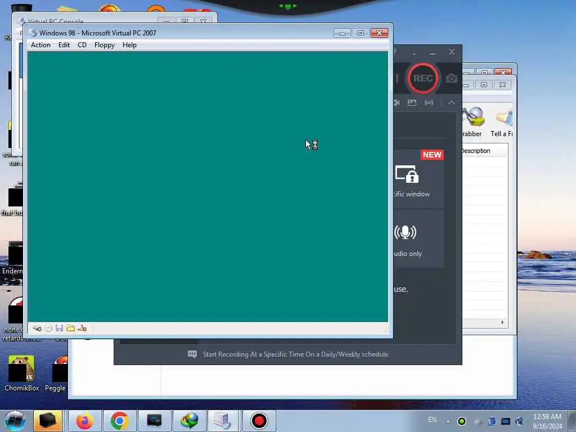Click the NEW badge on recorder

coord(432,155)
